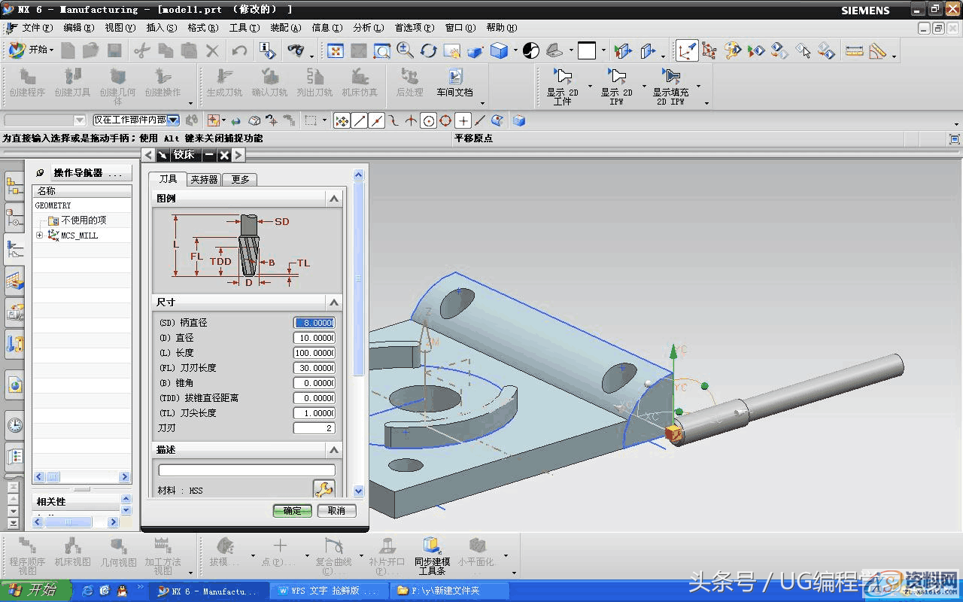Expand the MCS_MILL tree node

tap(39, 236)
